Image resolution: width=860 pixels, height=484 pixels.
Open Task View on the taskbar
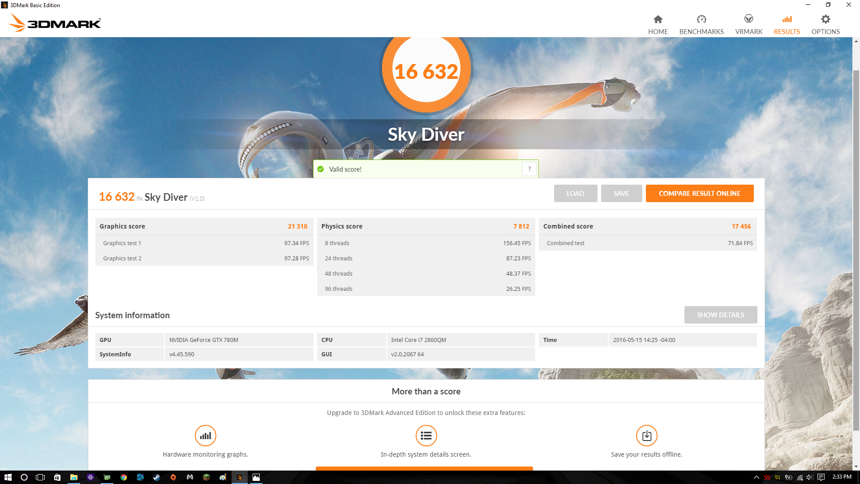pyautogui.click(x=40, y=477)
